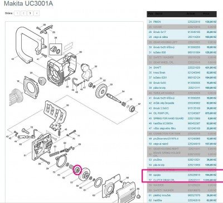The image size is (223, 203).
Task: Go to diagram page 1
Action: tap(17, 13)
